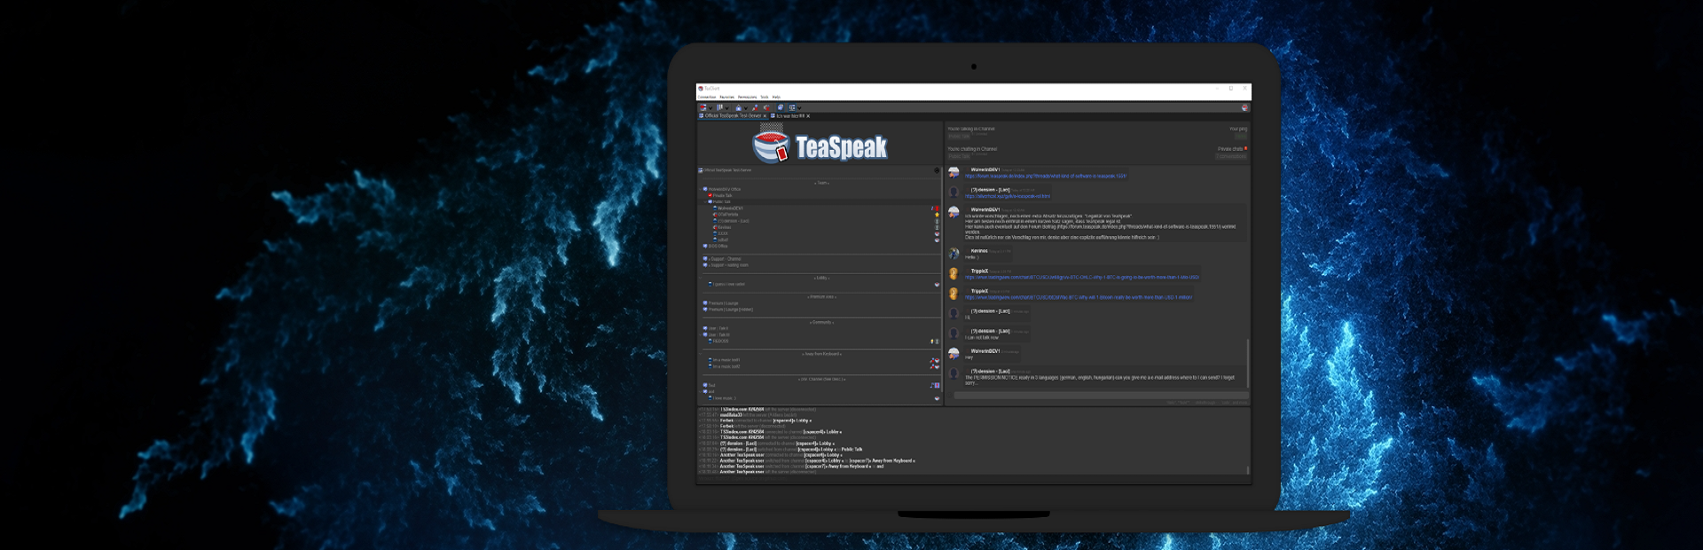This screenshot has height=550, width=1703.
Task: Select the Away from Keyboard spacer channel
Action: tap(821, 354)
